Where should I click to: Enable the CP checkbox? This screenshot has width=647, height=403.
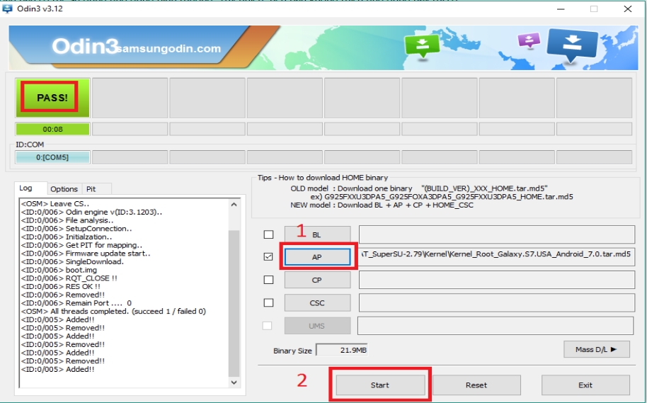coord(268,280)
